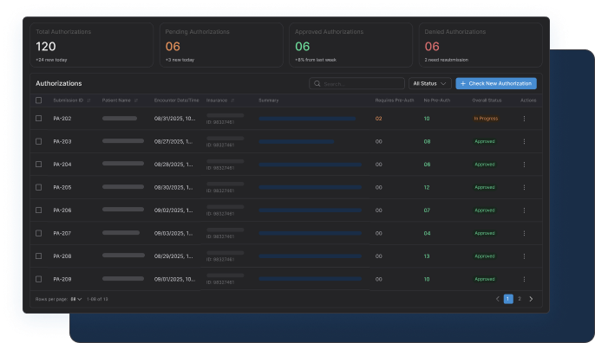Click No Pre-Auth value 04
Image resolution: width=595 pixels, height=343 pixels.
[427, 233]
